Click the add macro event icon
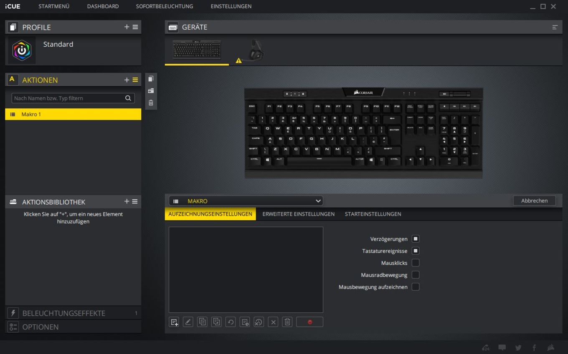Image resolution: width=568 pixels, height=354 pixels. point(174,322)
